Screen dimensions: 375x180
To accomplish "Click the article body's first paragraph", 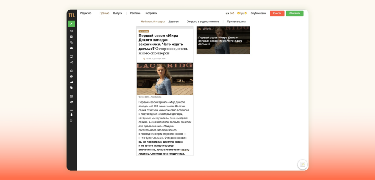I will (x=165, y=128).
